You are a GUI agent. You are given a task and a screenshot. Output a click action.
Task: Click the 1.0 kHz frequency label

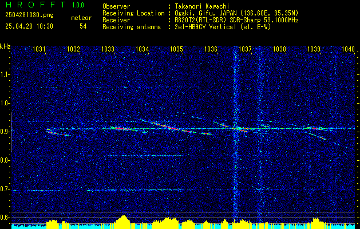(x=4, y=103)
